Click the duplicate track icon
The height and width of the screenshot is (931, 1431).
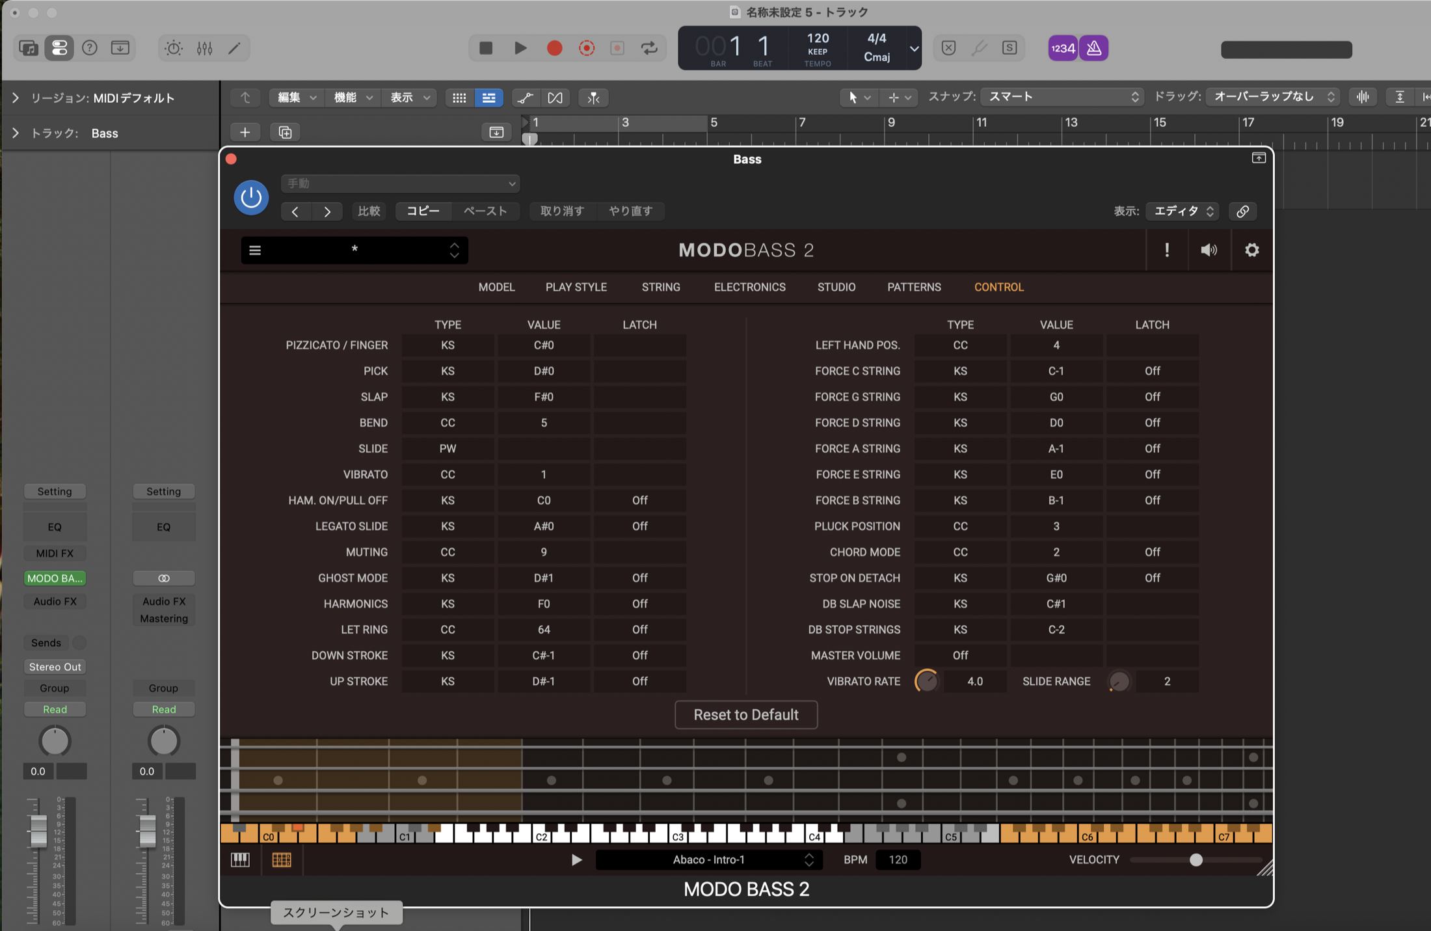pyautogui.click(x=285, y=133)
